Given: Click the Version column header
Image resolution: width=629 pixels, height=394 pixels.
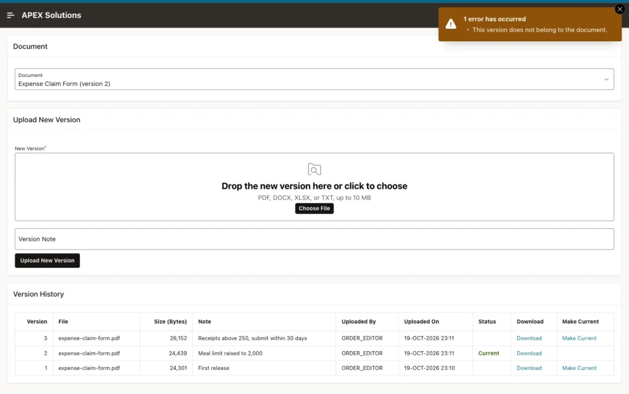Looking at the screenshot, I should [x=37, y=321].
